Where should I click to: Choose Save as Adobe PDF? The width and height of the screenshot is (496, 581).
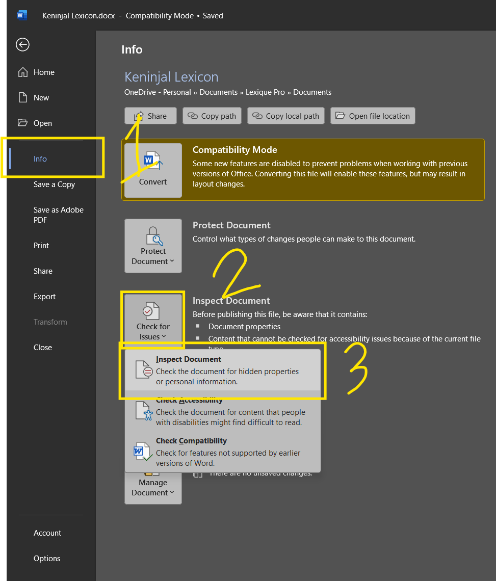click(x=58, y=215)
